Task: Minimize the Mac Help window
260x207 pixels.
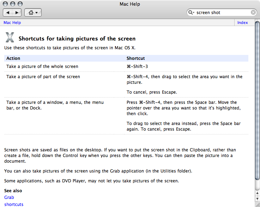Action: [12, 4]
